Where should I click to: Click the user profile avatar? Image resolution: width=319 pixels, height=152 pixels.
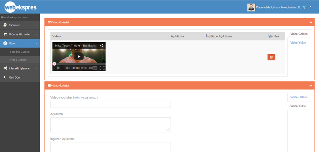(251, 7)
